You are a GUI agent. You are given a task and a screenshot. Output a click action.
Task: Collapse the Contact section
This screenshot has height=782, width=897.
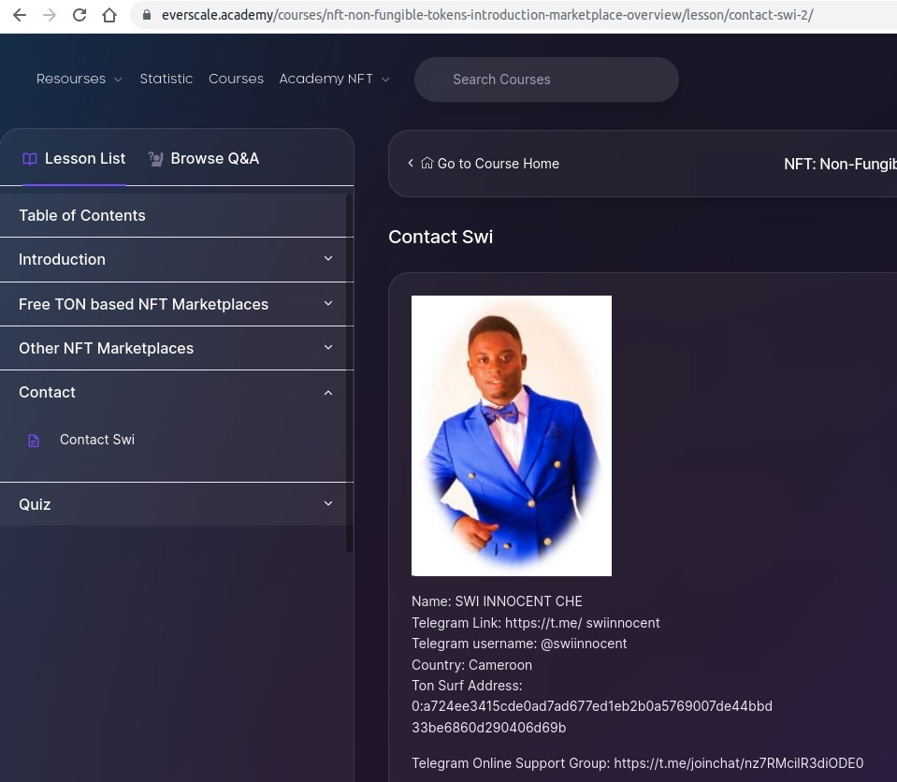pyautogui.click(x=327, y=393)
